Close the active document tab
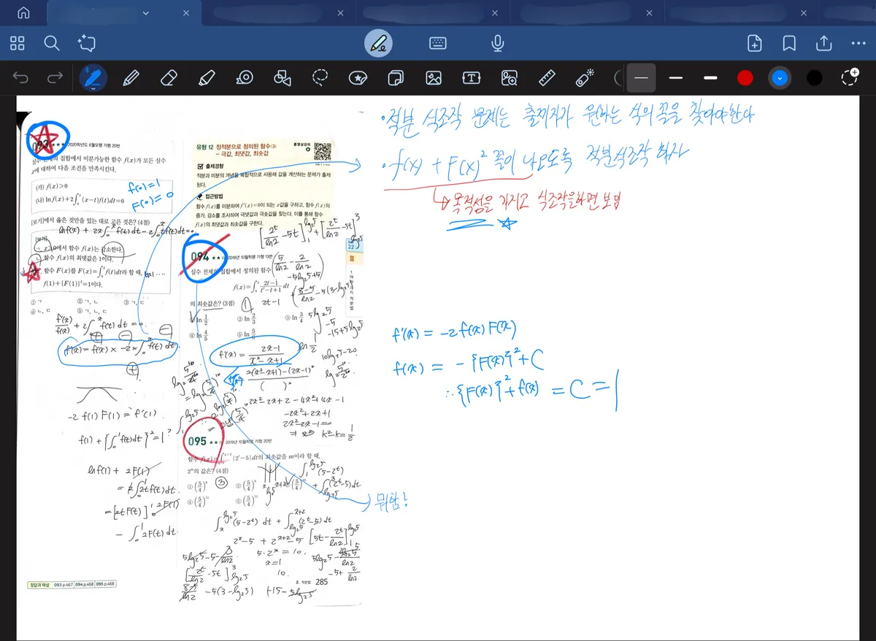The width and height of the screenshot is (876, 641). click(187, 13)
